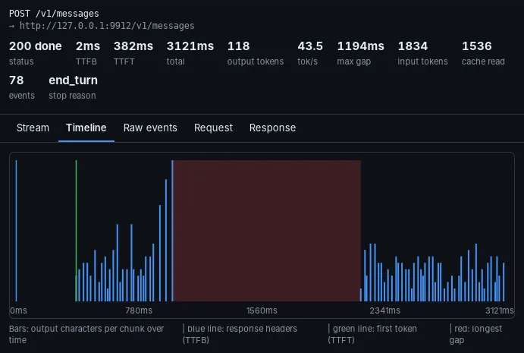Image resolution: width=524 pixels, height=353 pixels.
Task: Click the red longest gap region
Action: (x=267, y=231)
